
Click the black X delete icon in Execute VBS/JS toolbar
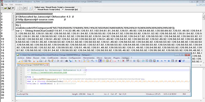tap(13, 8)
